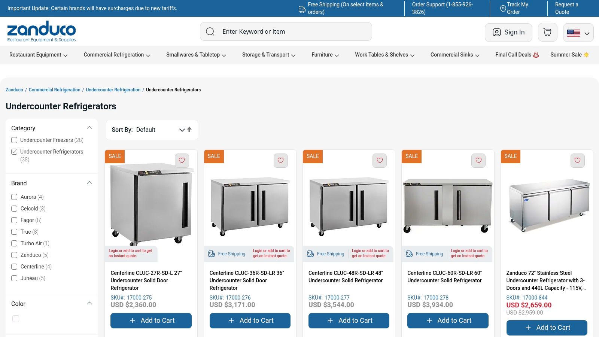Click the sort direction arrow icon
Screen dimensions: 599x337
coord(189,130)
